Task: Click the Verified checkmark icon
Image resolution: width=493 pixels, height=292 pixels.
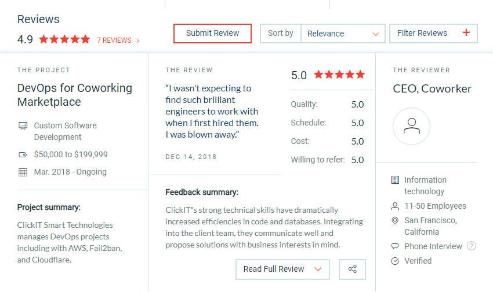Action: click(x=396, y=261)
